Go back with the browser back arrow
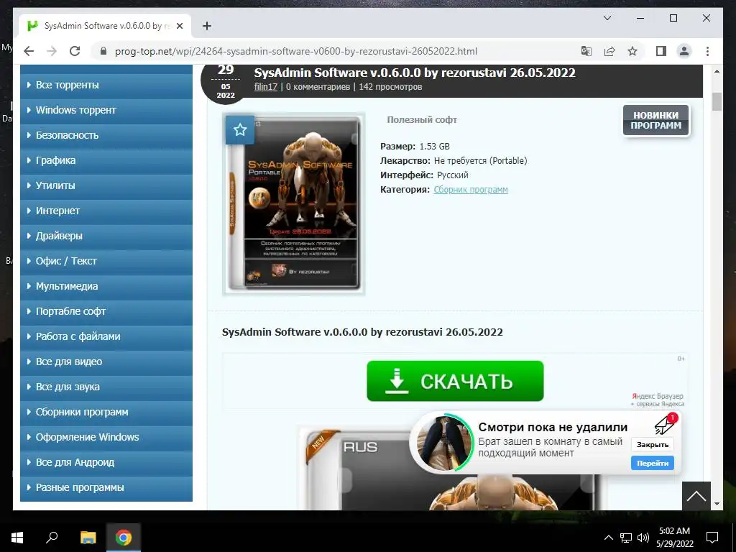 29,51
